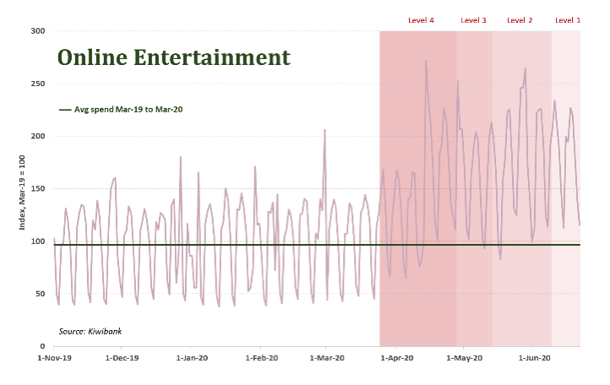Select the 150 value on the y-axis
610x385 pixels.
point(37,188)
